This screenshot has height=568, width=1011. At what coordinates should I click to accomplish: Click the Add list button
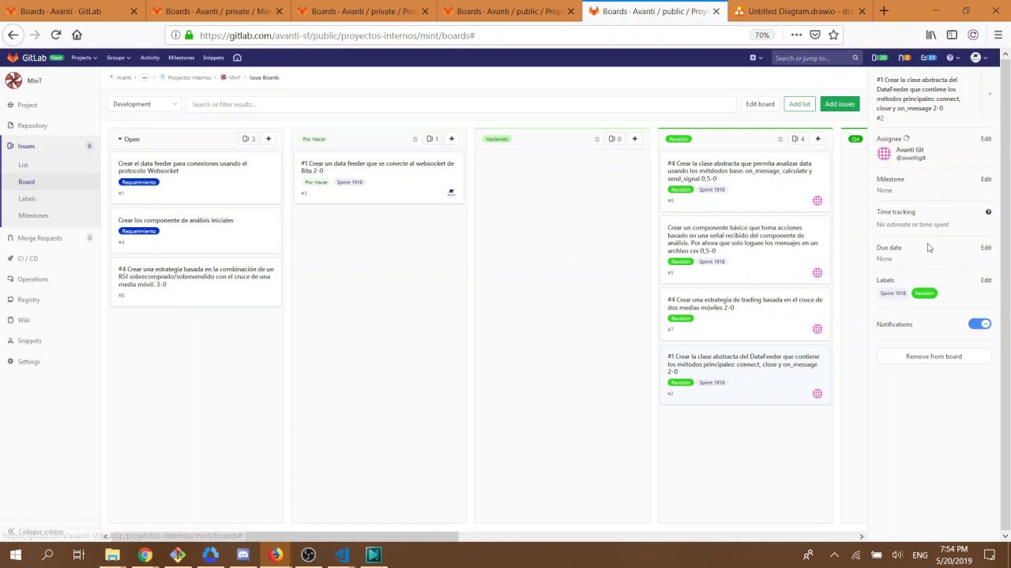pyautogui.click(x=799, y=104)
